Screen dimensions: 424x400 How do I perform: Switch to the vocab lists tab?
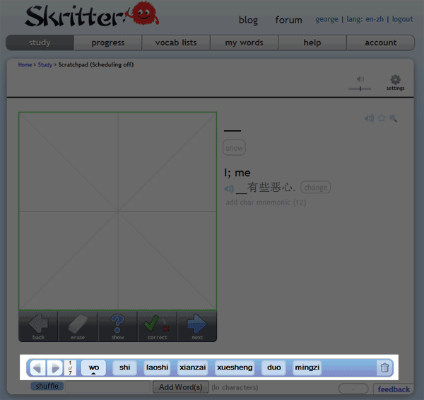point(176,42)
